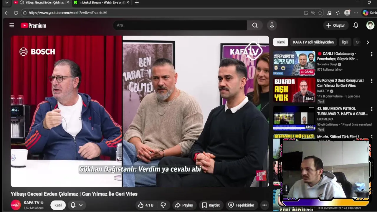Click the Katıl join button
Viewport: 377px width, 212px height.
tap(58, 205)
